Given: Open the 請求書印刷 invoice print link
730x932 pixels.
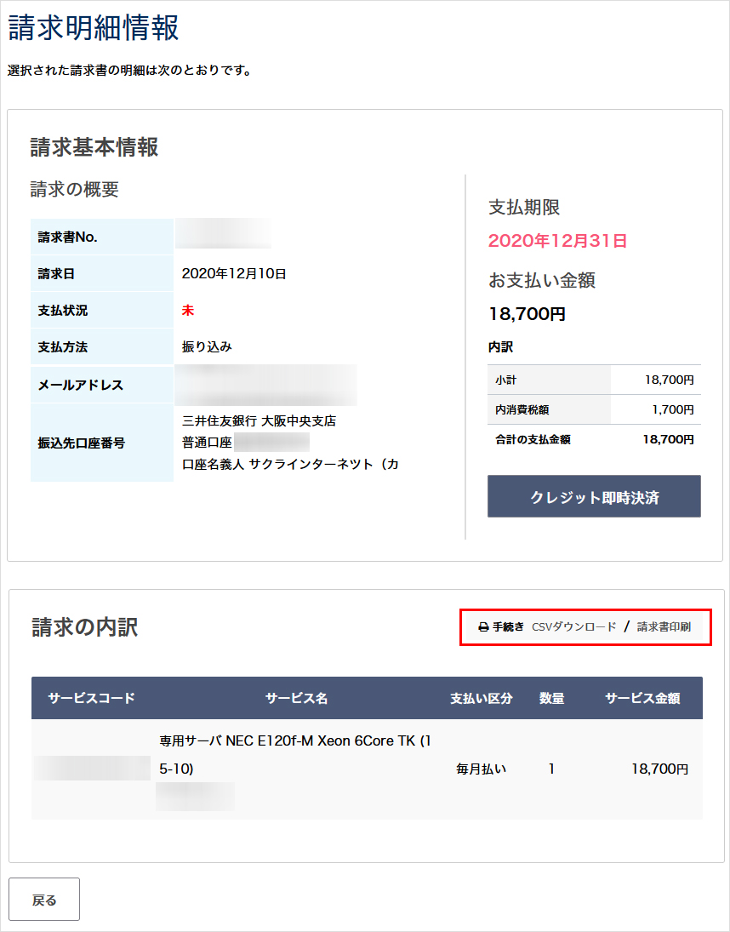Looking at the screenshot, I should point(664,627).
